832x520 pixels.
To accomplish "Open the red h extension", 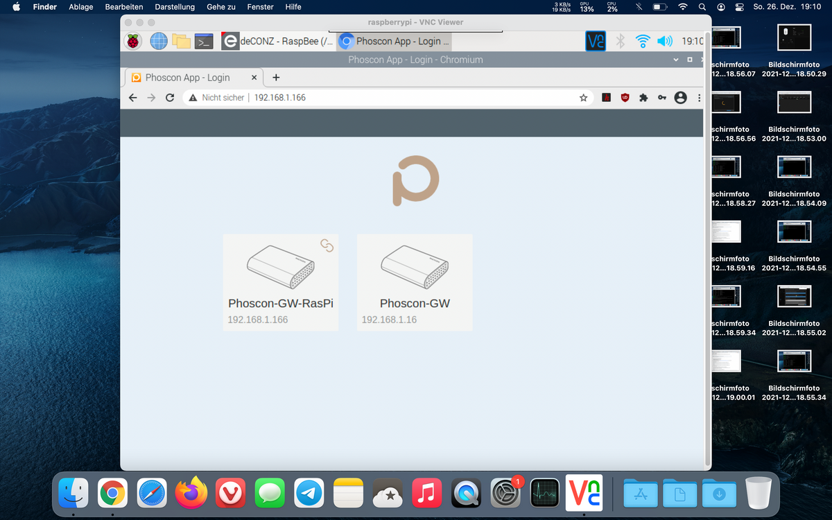I will point(606,98).
